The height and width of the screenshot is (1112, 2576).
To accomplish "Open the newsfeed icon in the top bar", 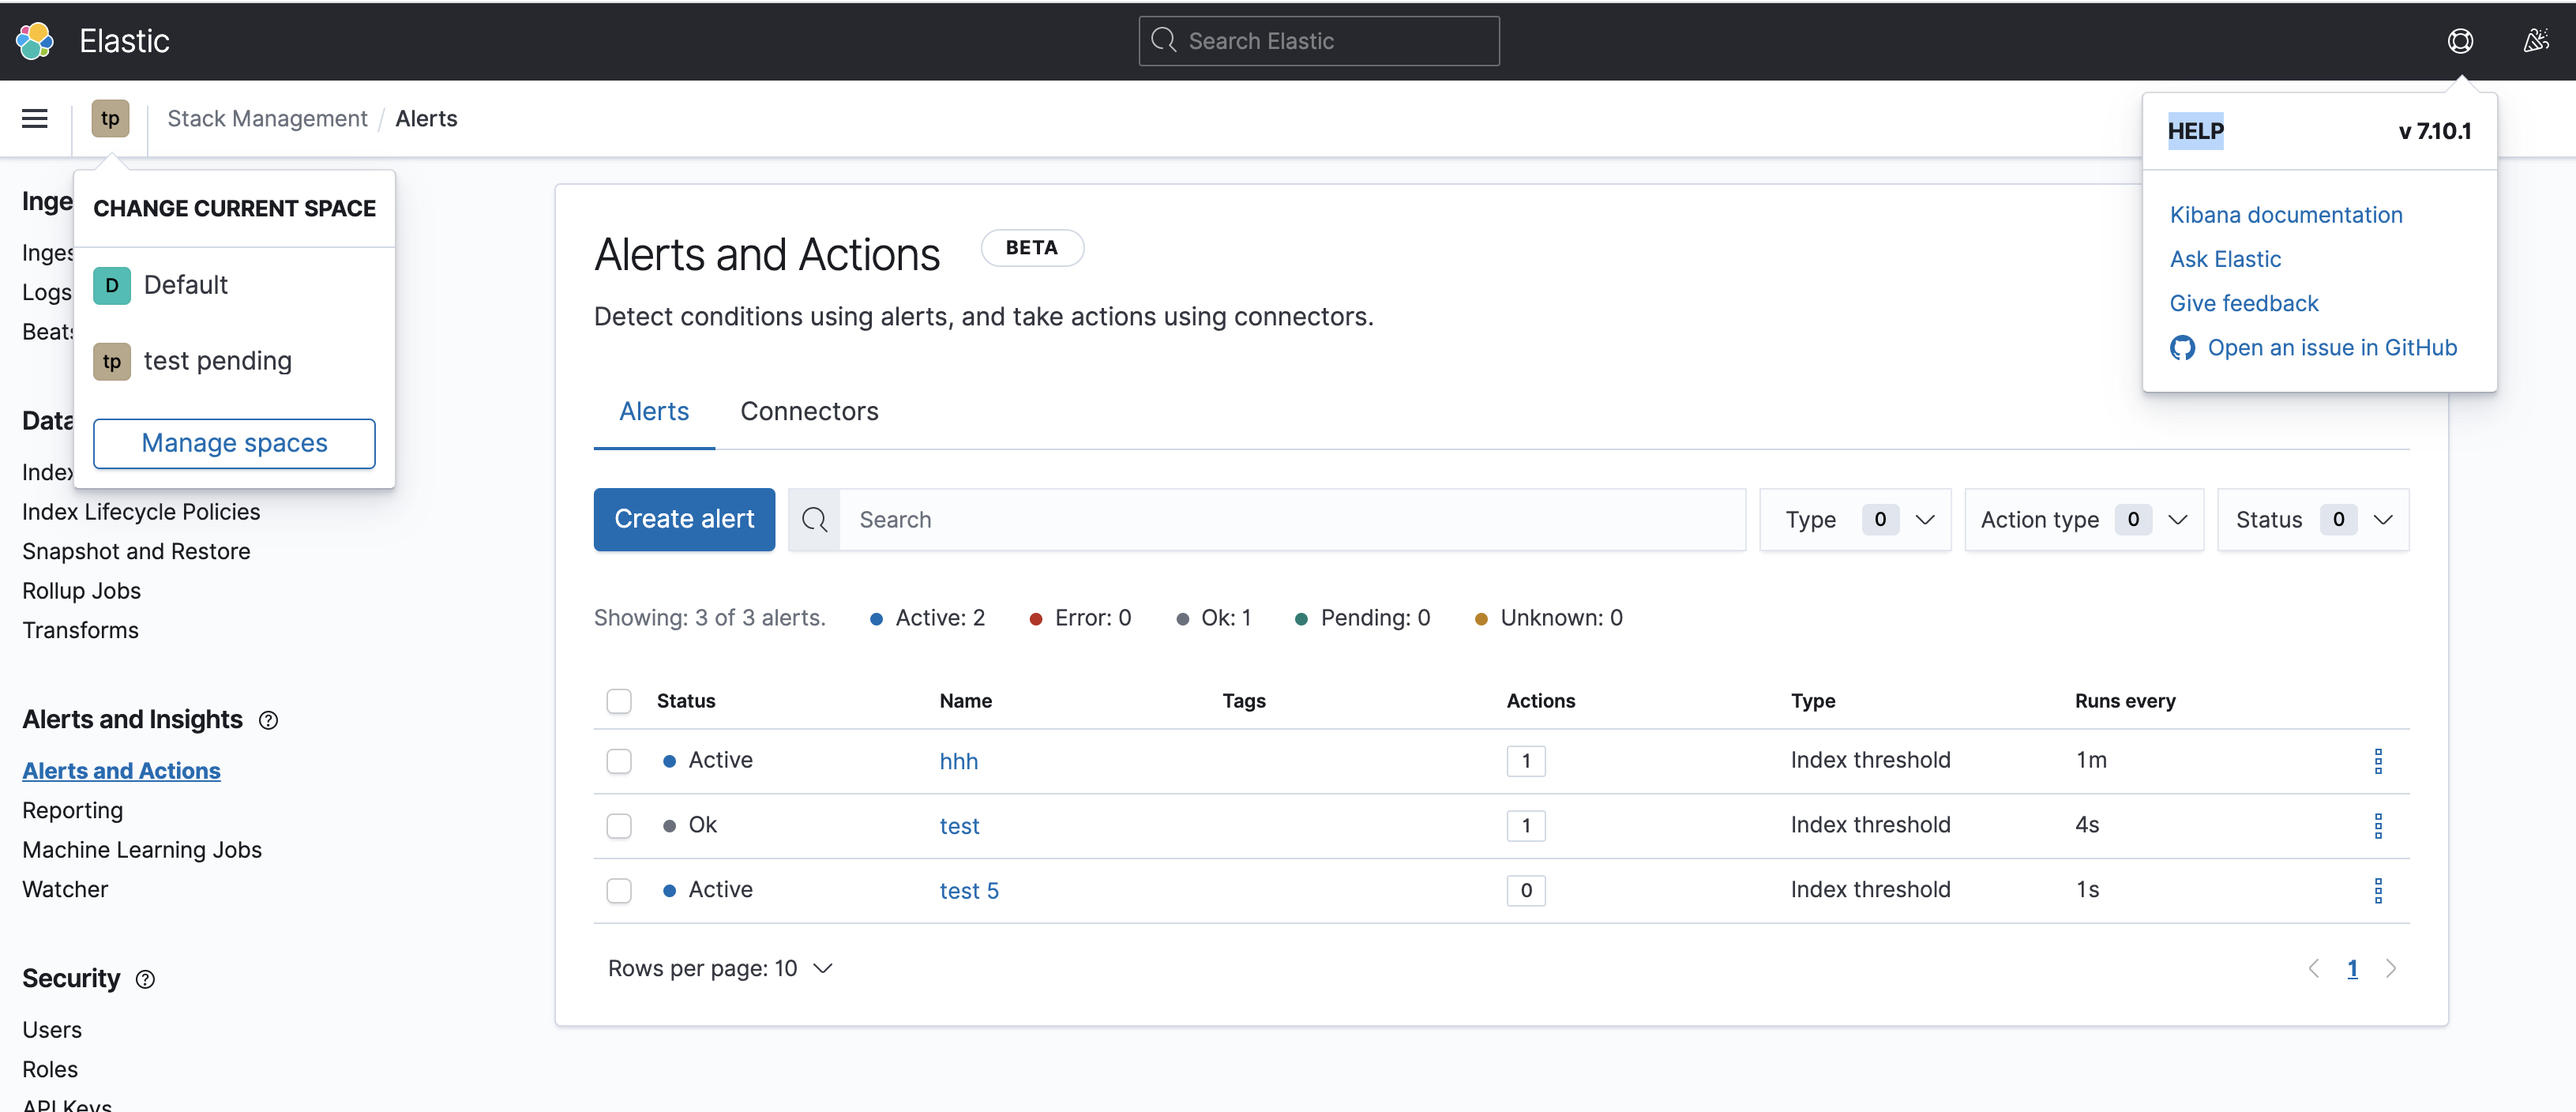I will 2535,40.
